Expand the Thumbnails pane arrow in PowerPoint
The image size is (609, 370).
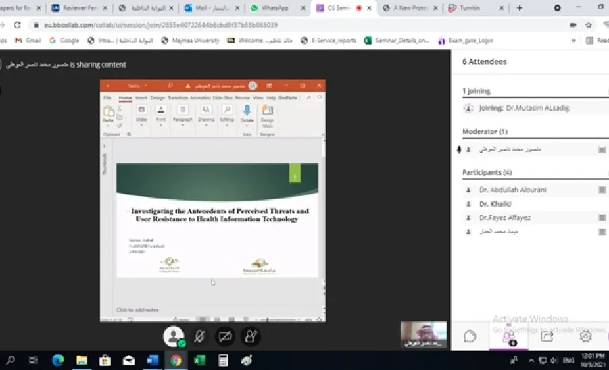[105, 147]
